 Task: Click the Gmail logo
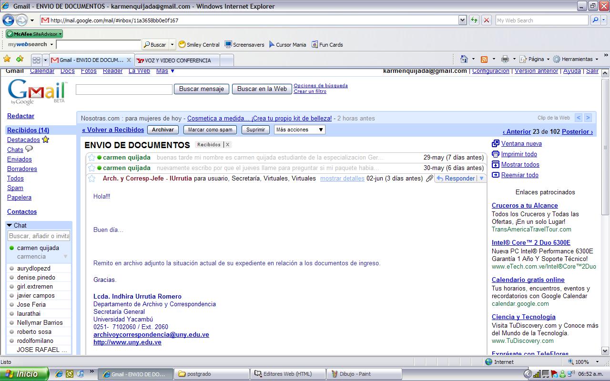click(37, 91)
